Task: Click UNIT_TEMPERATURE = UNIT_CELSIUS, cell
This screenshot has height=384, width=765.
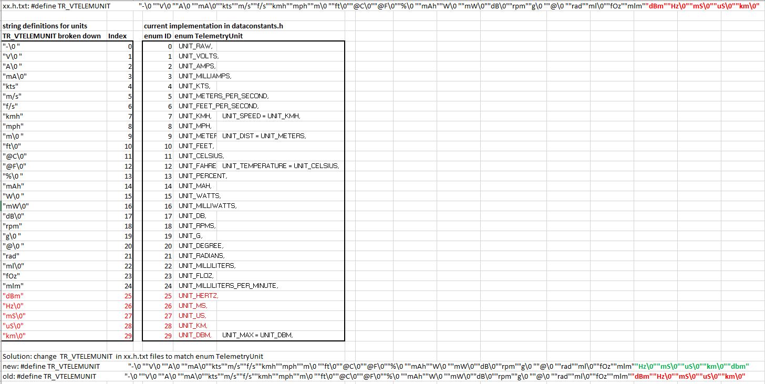Action: [281, 166]
